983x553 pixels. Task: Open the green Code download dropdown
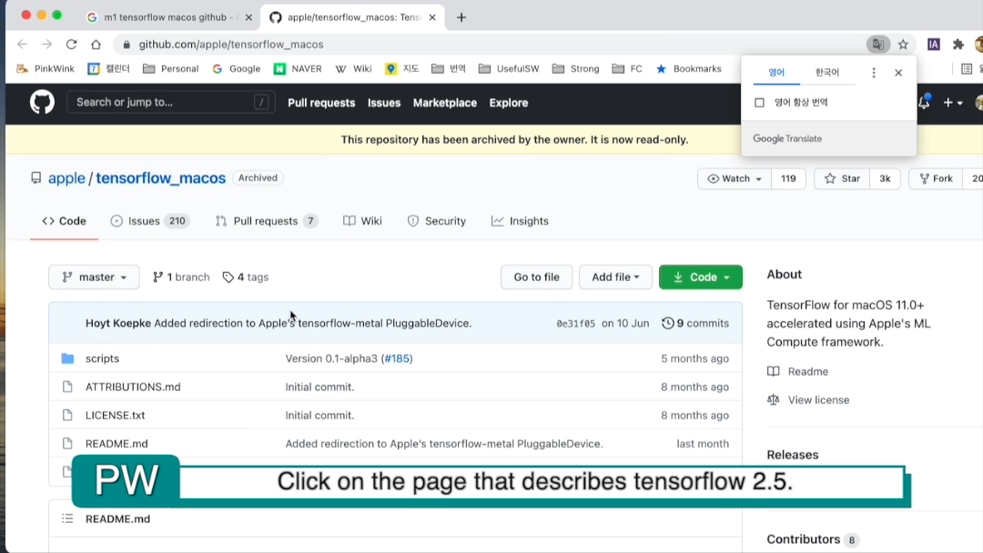coord(700,276)
